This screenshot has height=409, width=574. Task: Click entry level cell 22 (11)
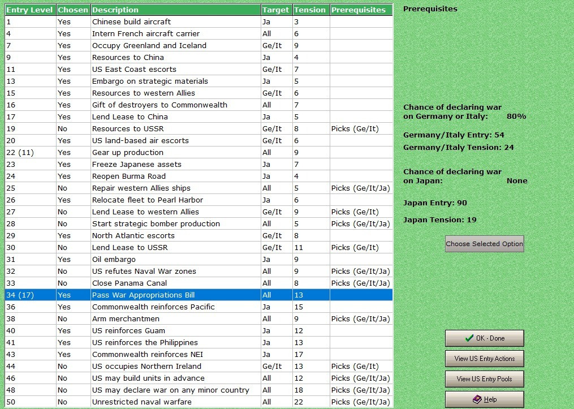click(x=31, y=152)
